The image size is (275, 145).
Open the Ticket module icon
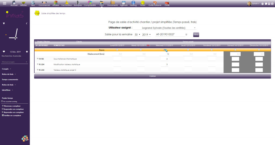pos(143,3)
